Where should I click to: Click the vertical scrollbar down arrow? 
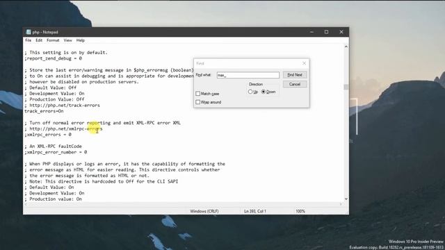[x=346, y=199]
